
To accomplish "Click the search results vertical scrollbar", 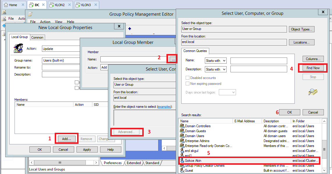I will [x=324, y=145].
